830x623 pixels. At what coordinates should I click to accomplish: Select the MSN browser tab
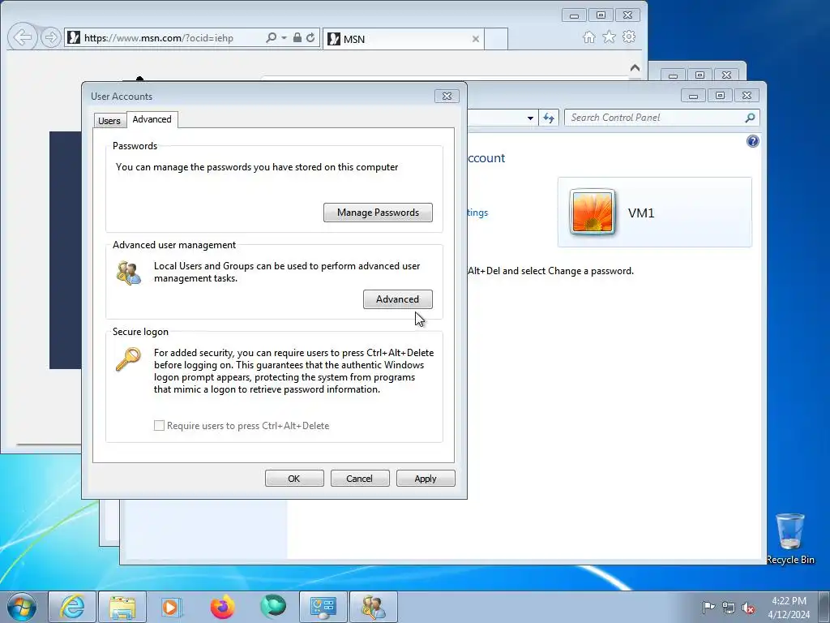coord(404,39)
